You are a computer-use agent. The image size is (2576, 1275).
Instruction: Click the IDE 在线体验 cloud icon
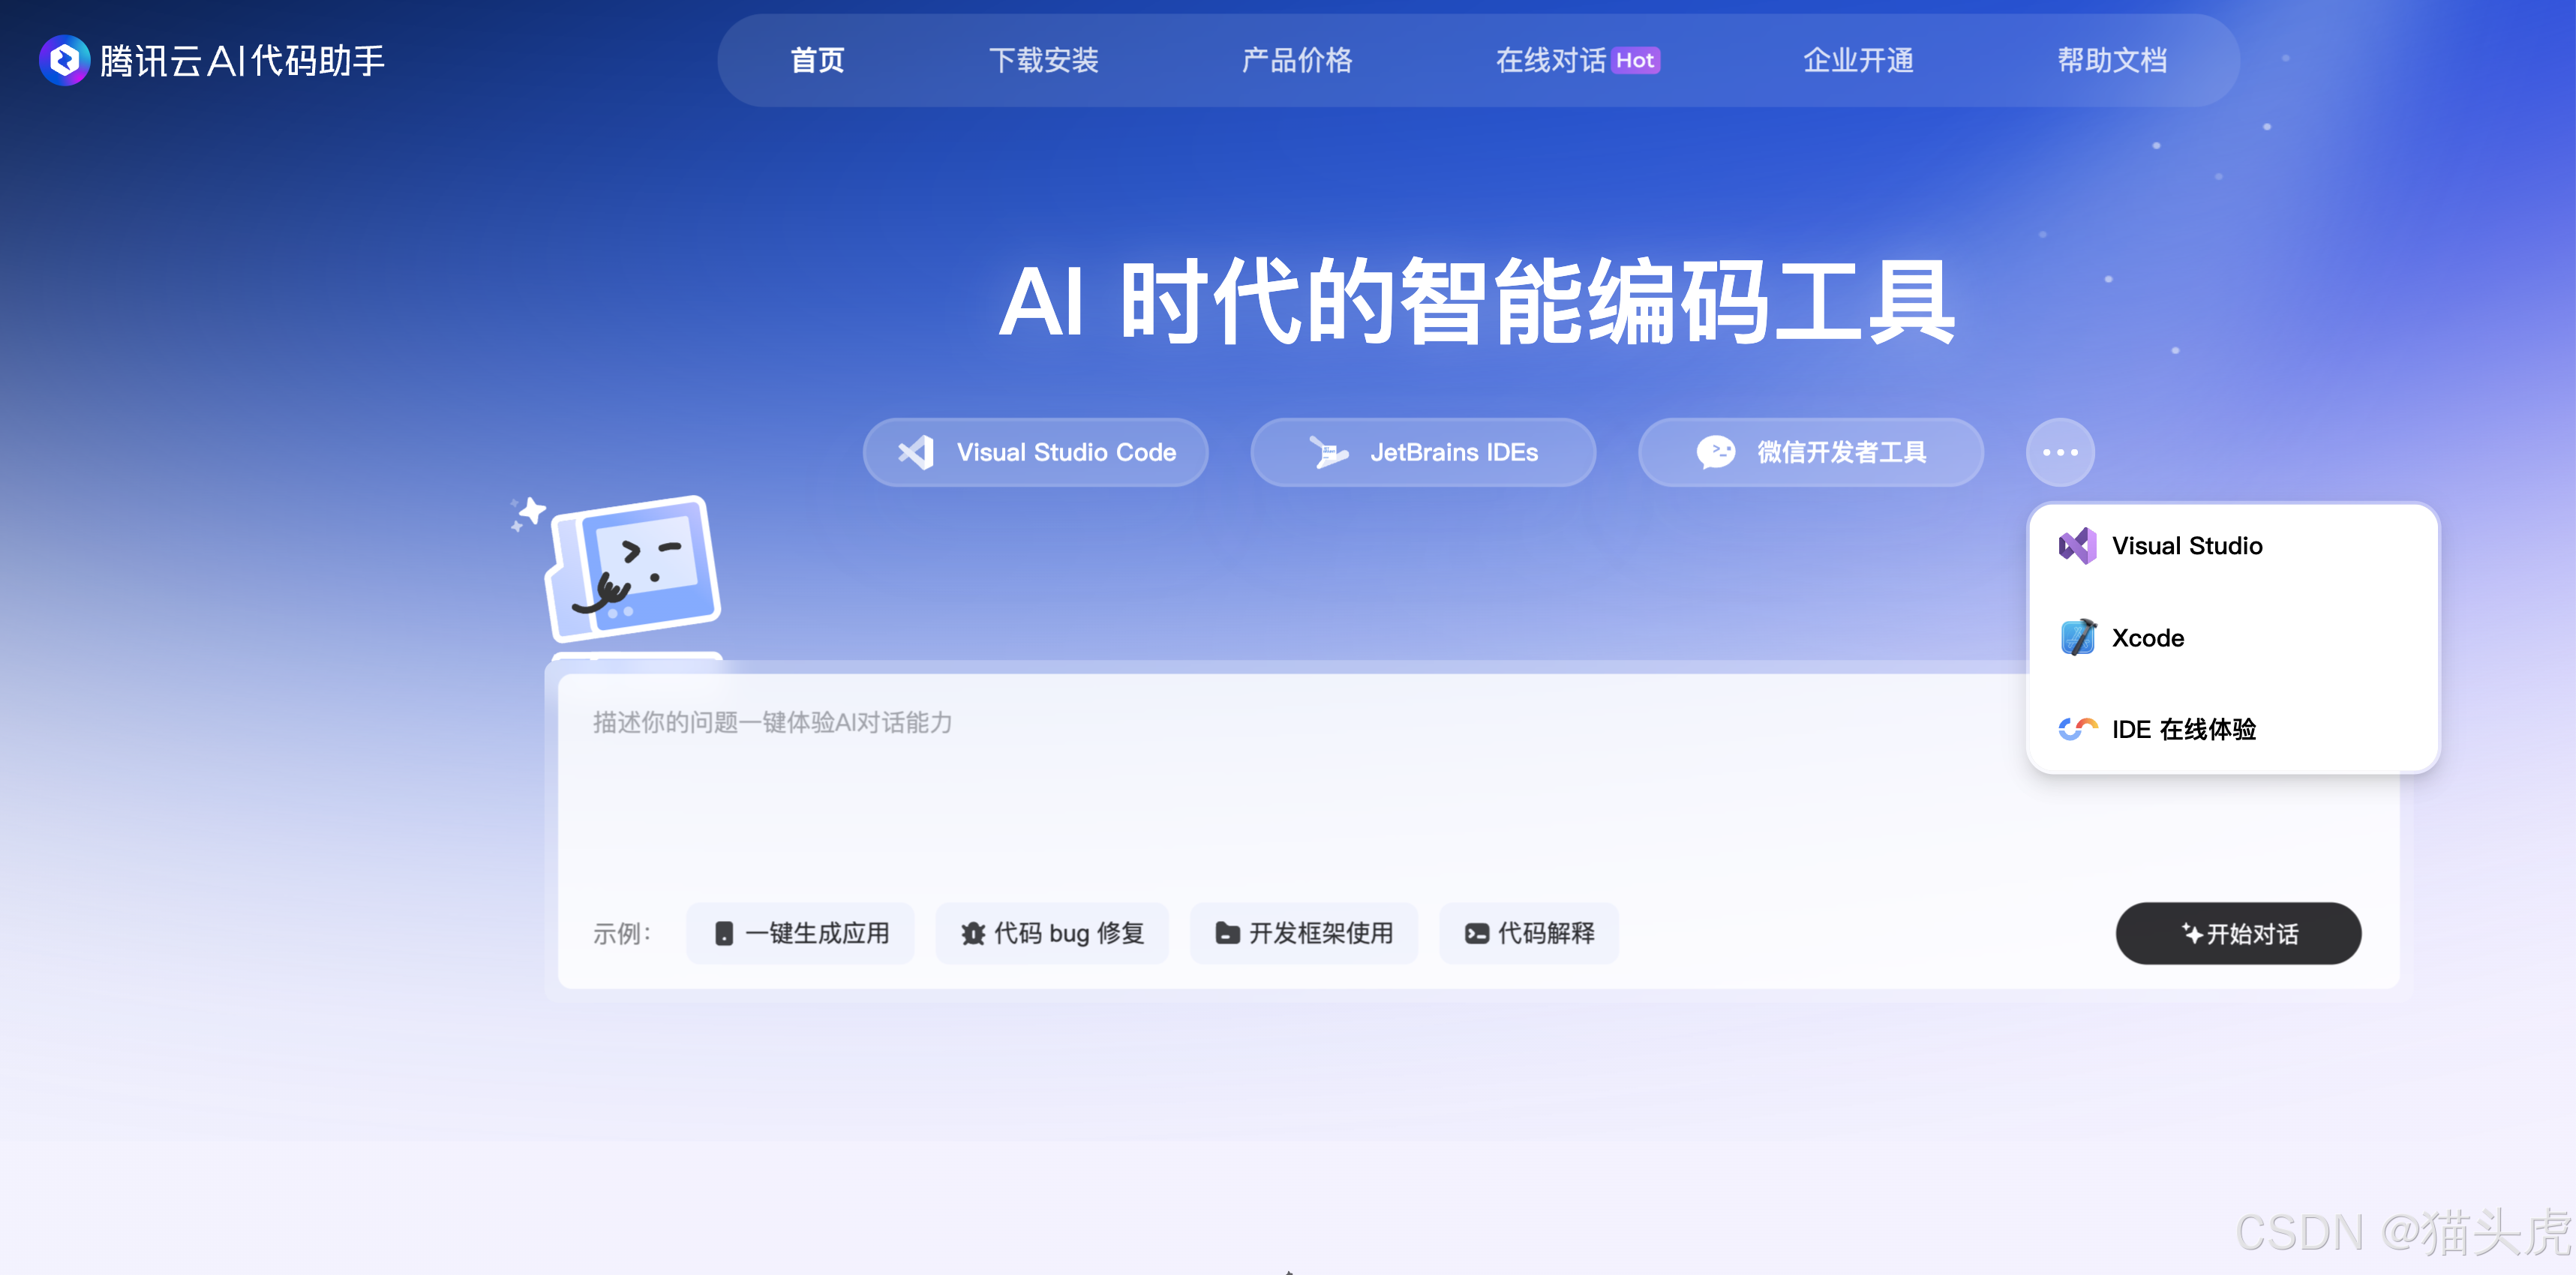[x=2077, y=729]
